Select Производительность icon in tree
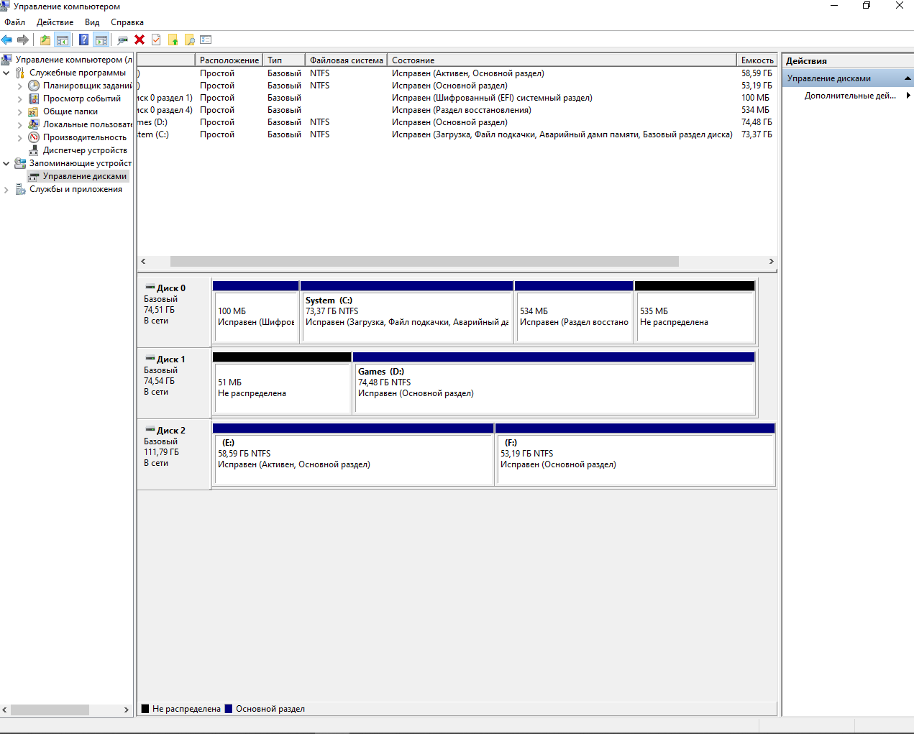The image size is (914, 734). coord(34,137)
